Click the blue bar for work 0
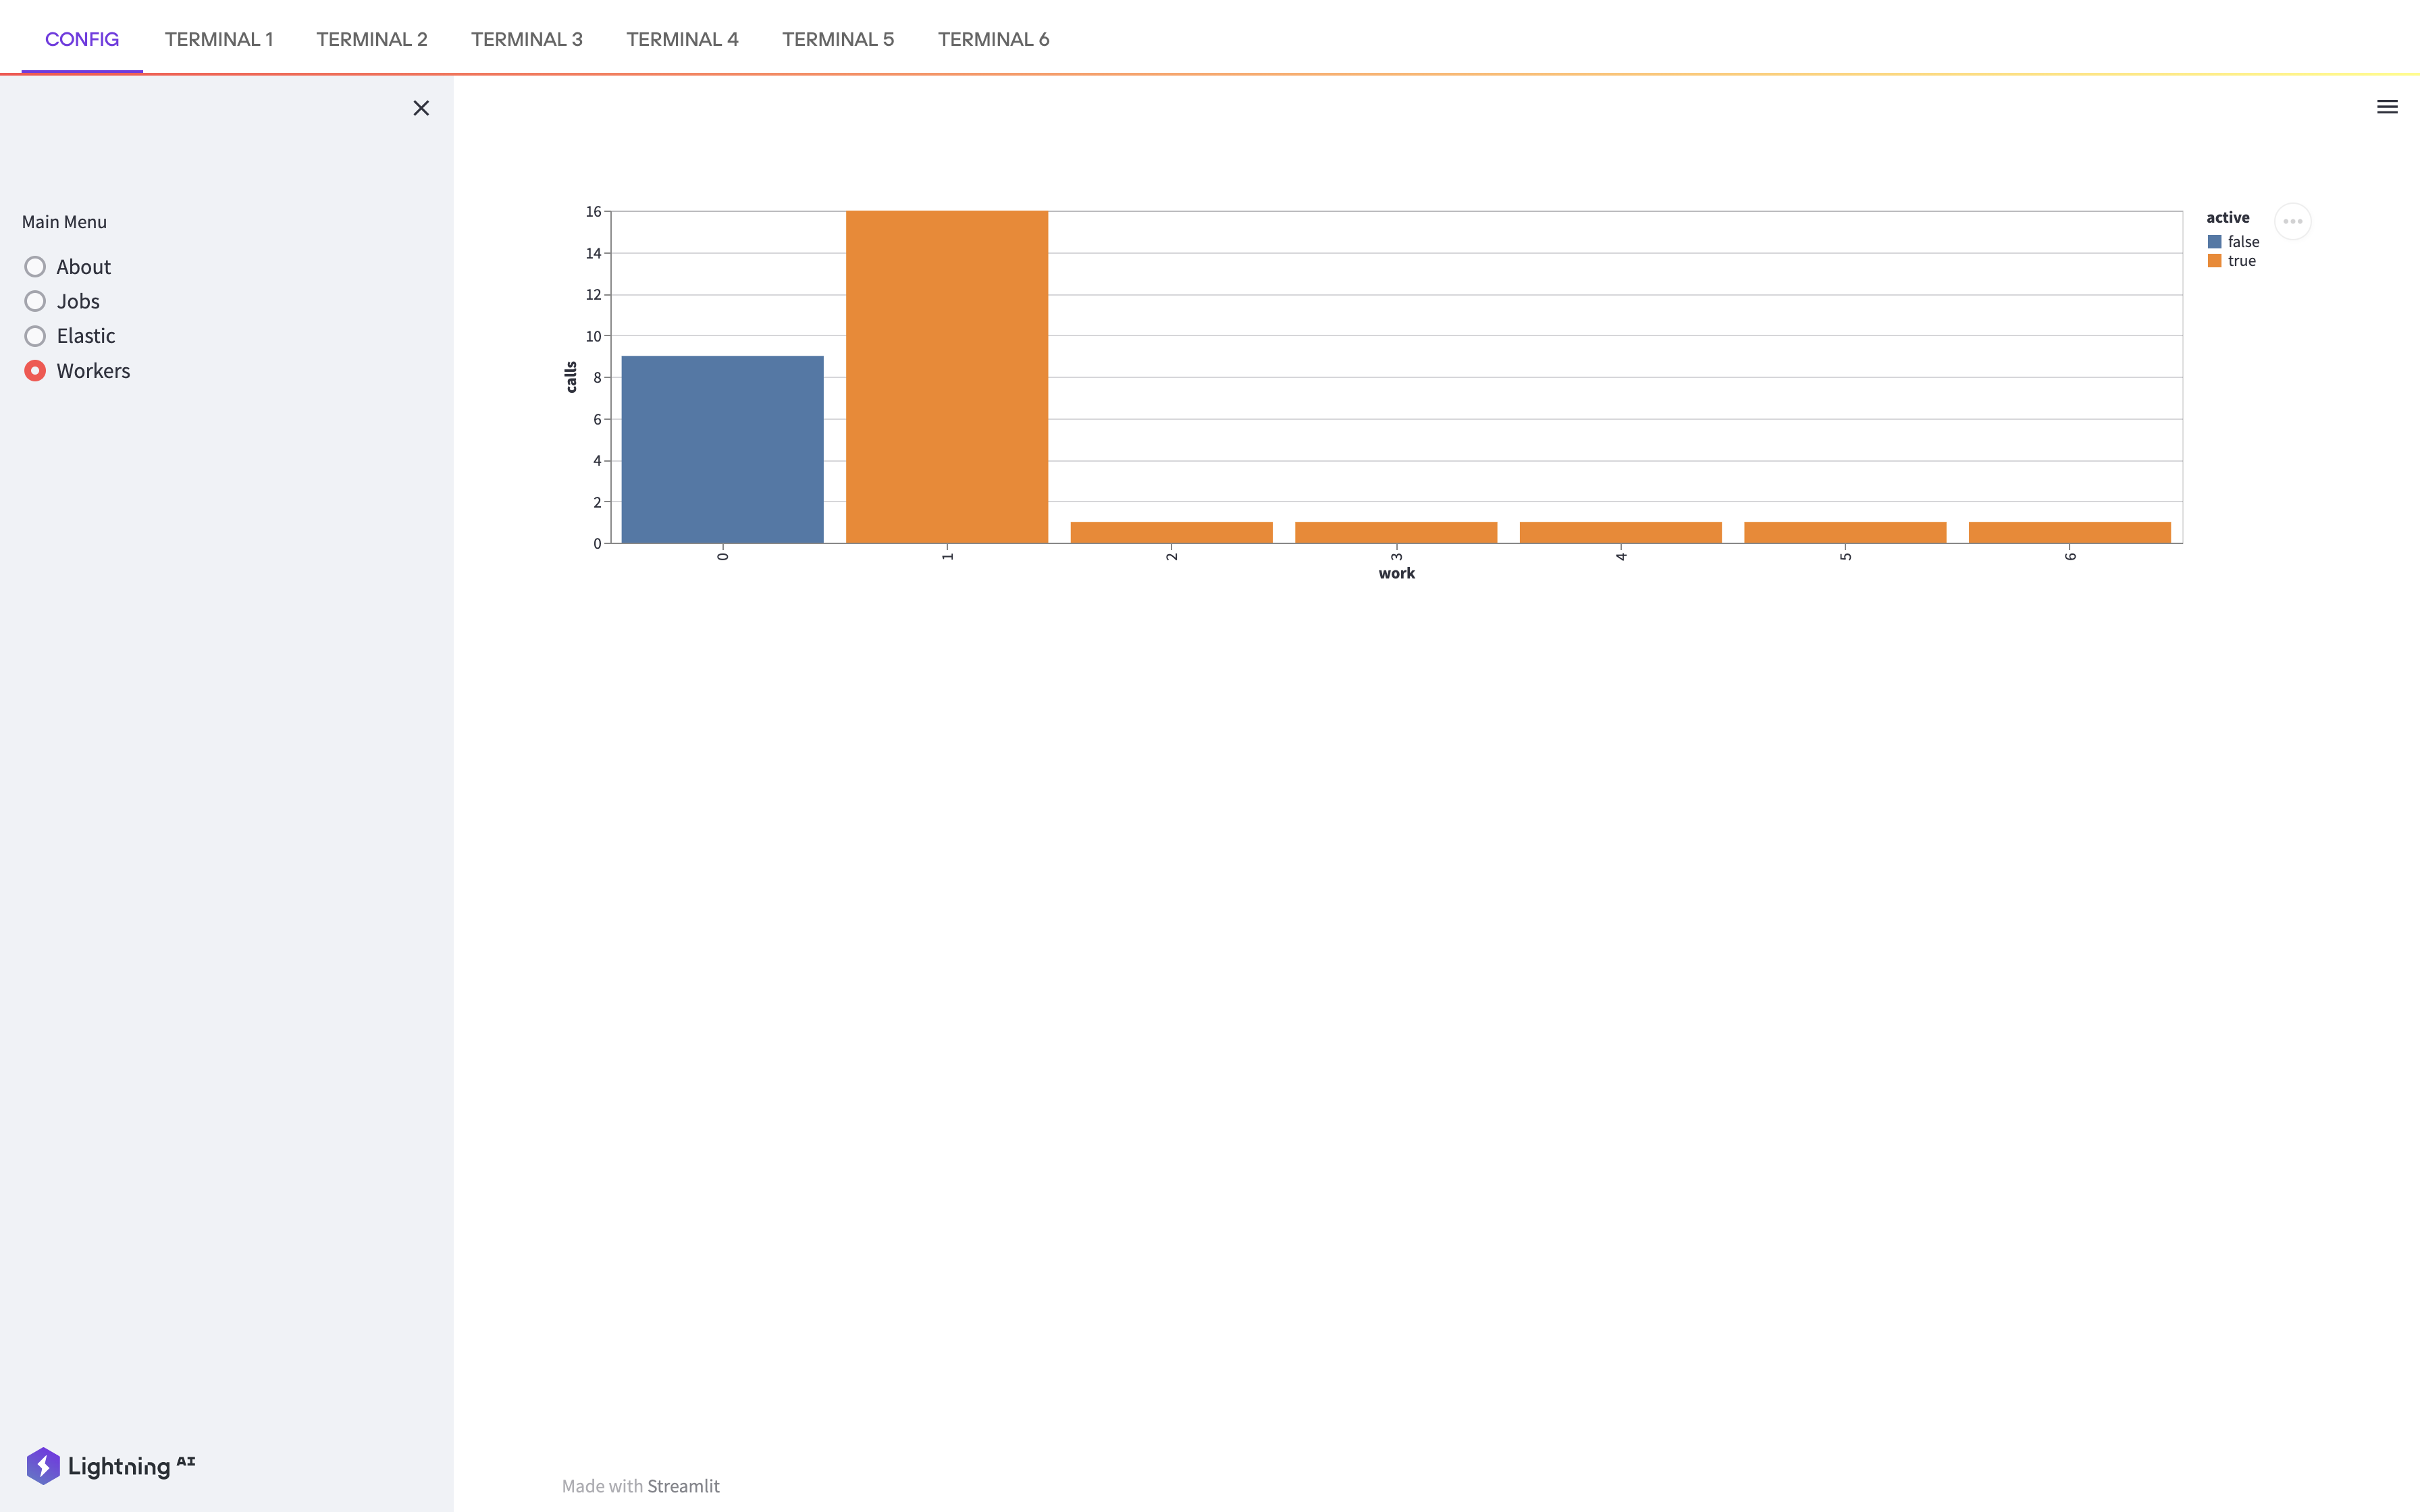The height and width of the screenshot is (1512, 2420). point(722,450)
